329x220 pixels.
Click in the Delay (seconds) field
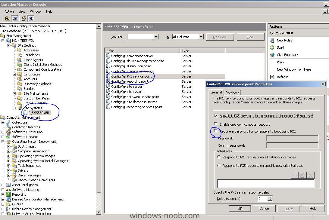pyautogui.click(x=263, y=198)
